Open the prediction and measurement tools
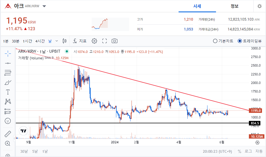The width and height of the screenshot is (266, 157). point(8,111)
